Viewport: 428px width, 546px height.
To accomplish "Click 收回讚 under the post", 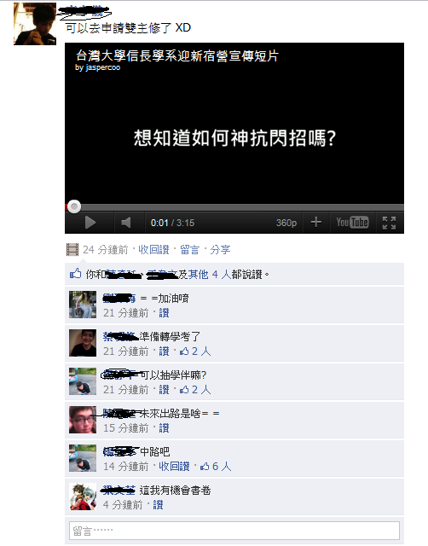I will (x=153, y=250).
